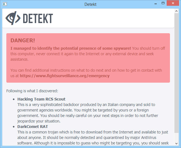Click the Detekt title bar text
This screenshot has width=181, height=148.
(91, 4)
